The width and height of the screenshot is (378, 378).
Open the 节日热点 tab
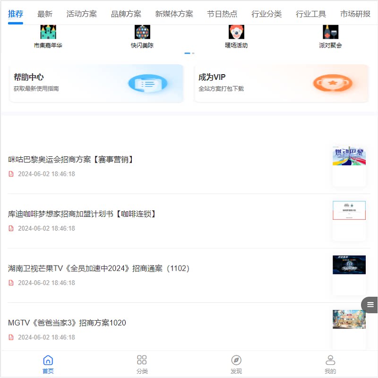(222, 14)
